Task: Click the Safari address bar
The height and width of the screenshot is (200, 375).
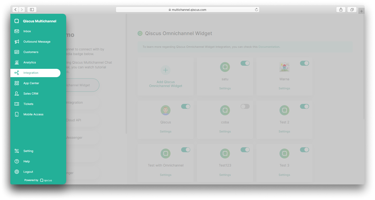Action: point(187,10)
